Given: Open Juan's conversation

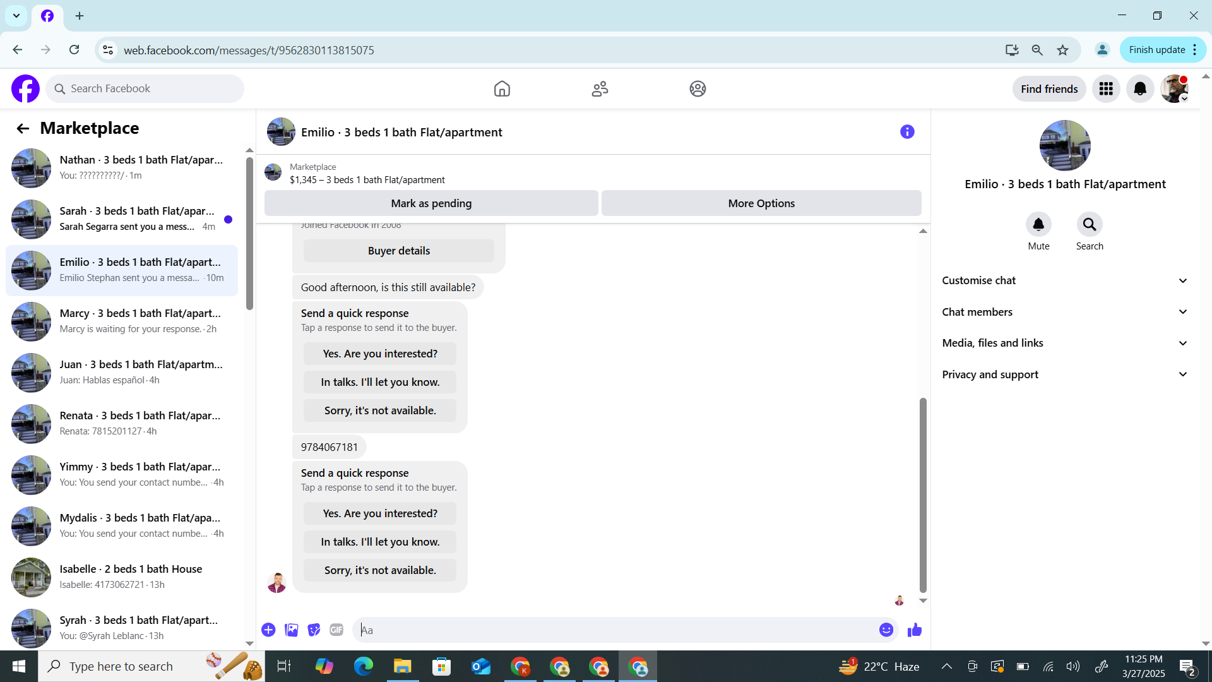Looking at the screenshot, I should 122,373.
